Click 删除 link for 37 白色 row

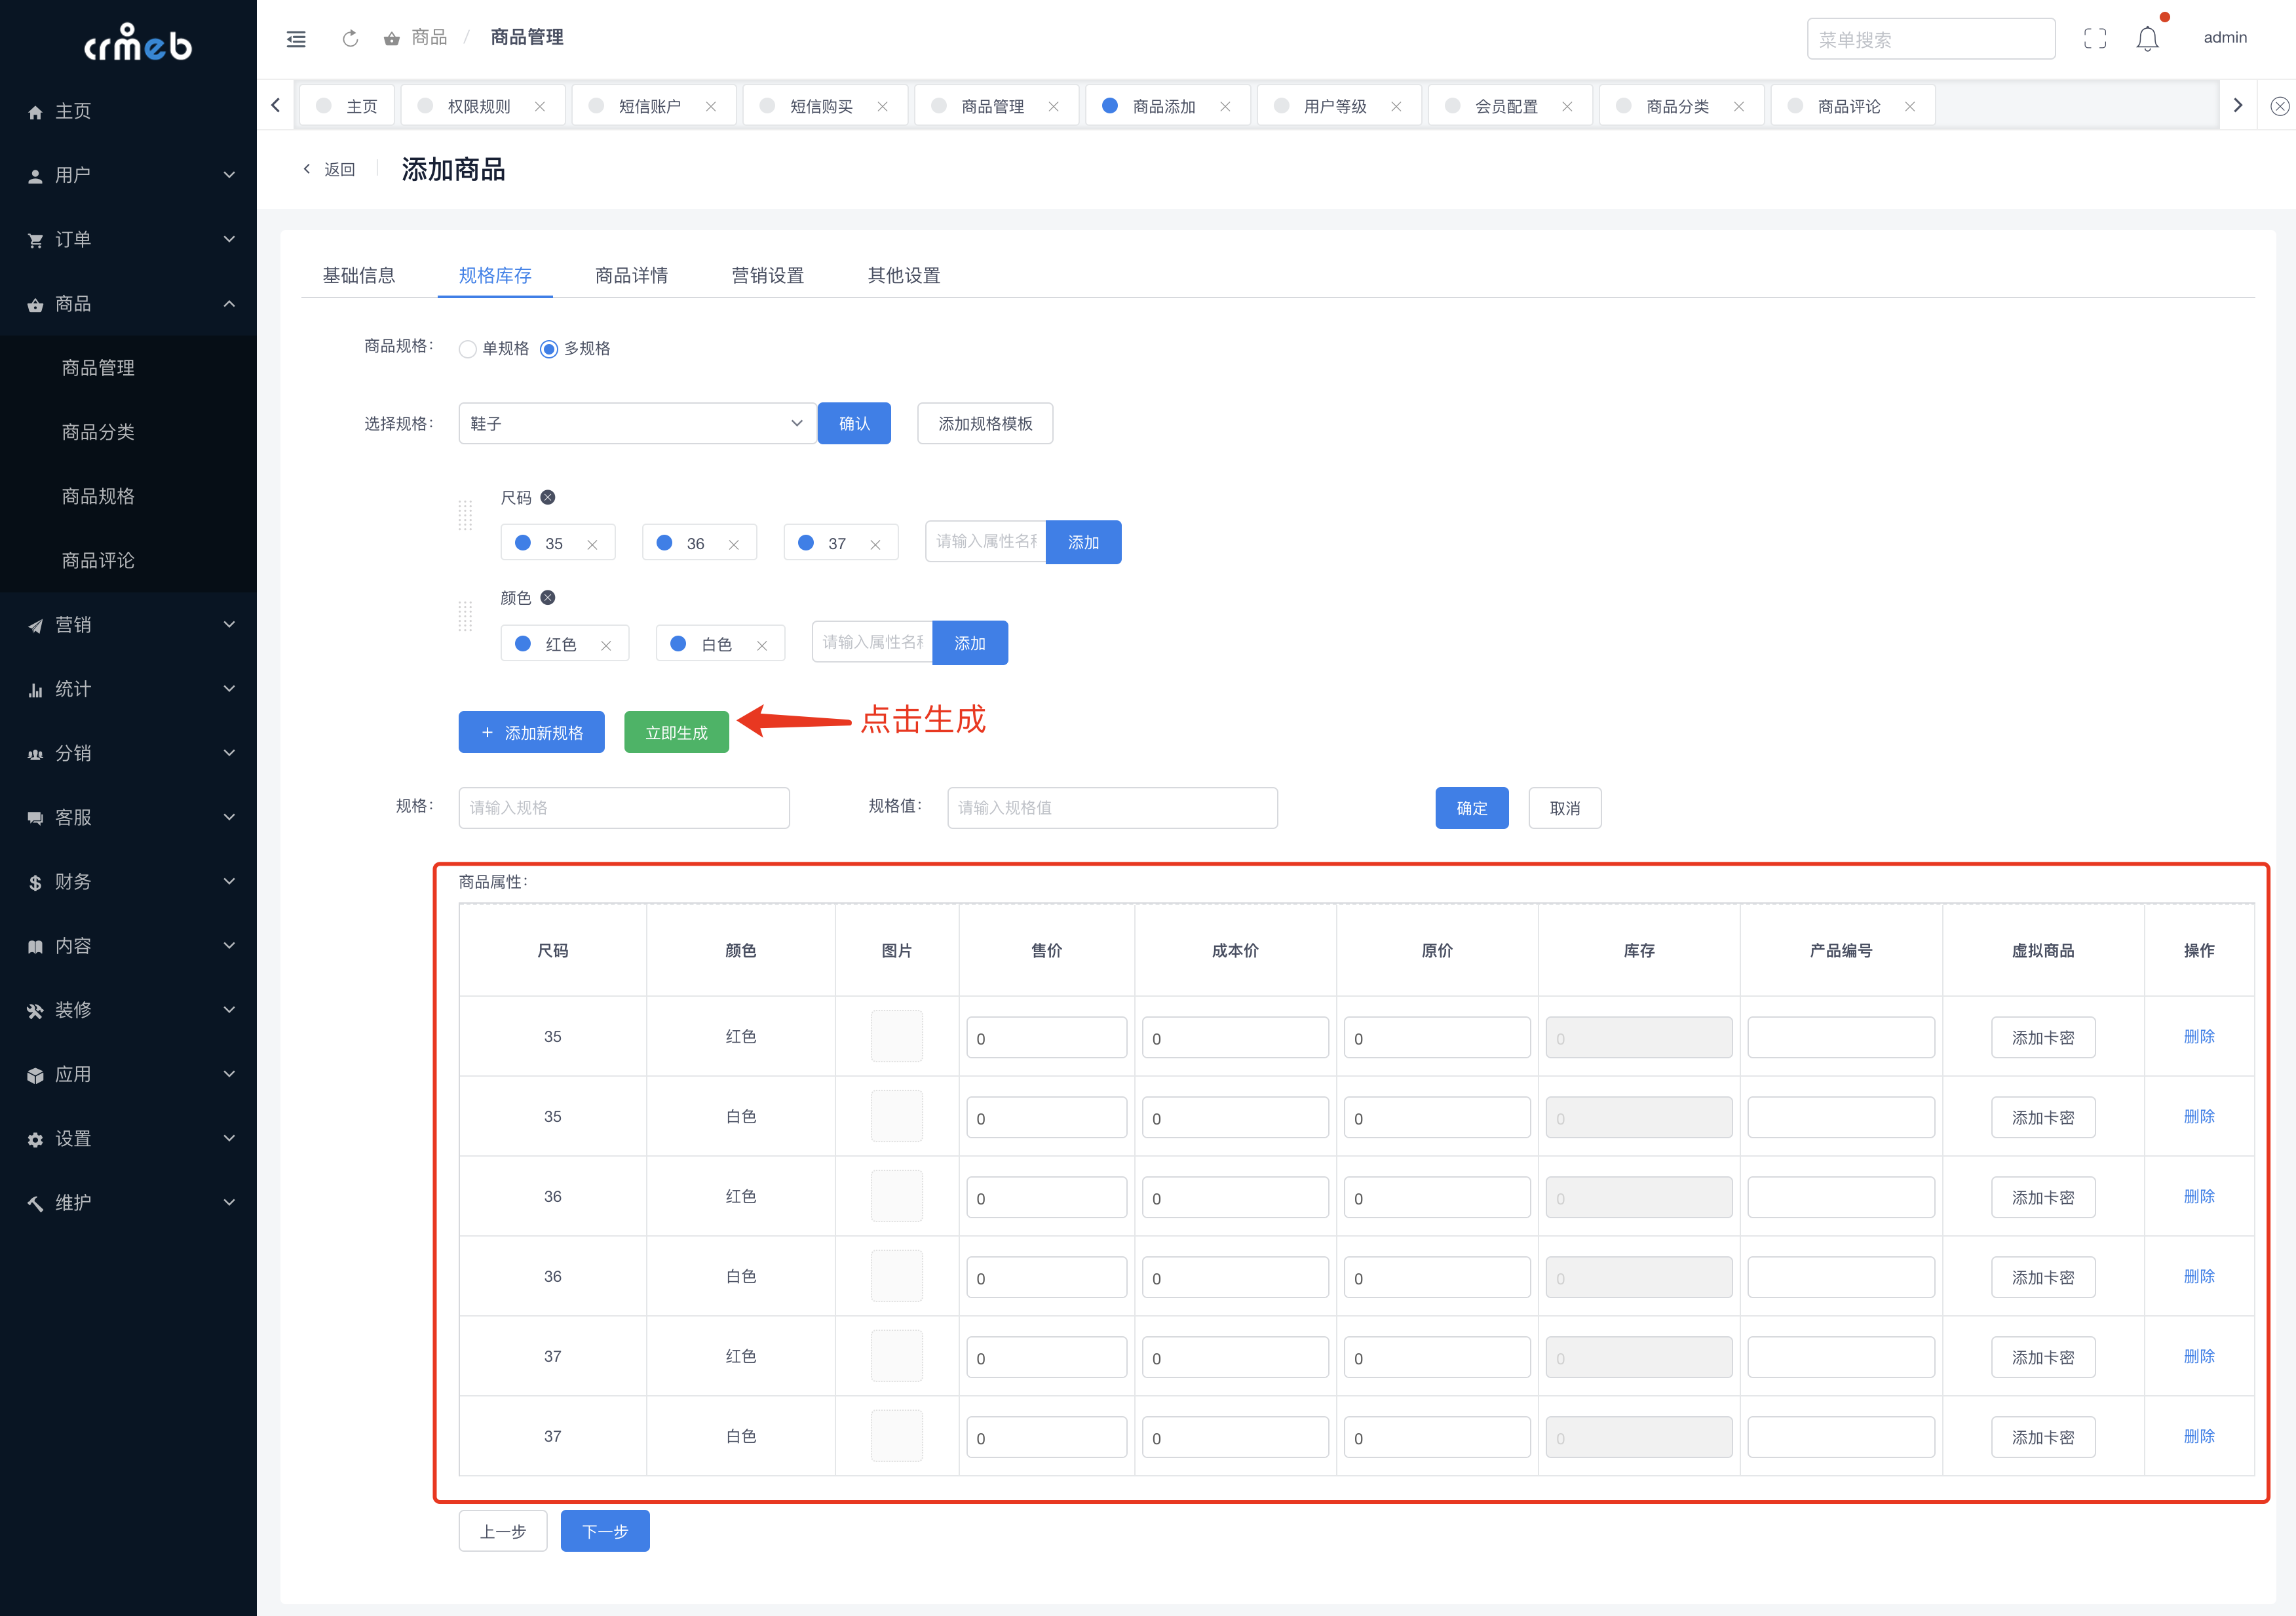click(x=2199, y=1436)
